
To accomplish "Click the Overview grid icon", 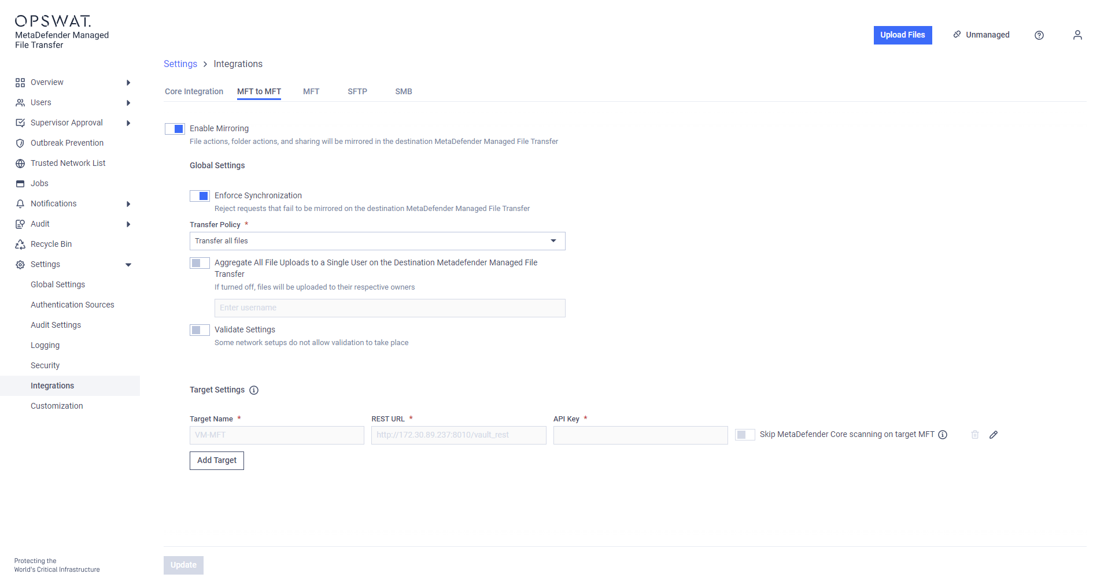I will (x=20, y=83).
